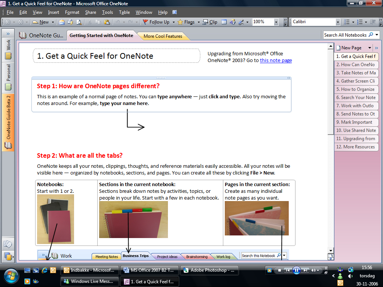Screen dimensions: 383x287
Task: Expand the notebook navigation bar
Action: click(8, 34)
